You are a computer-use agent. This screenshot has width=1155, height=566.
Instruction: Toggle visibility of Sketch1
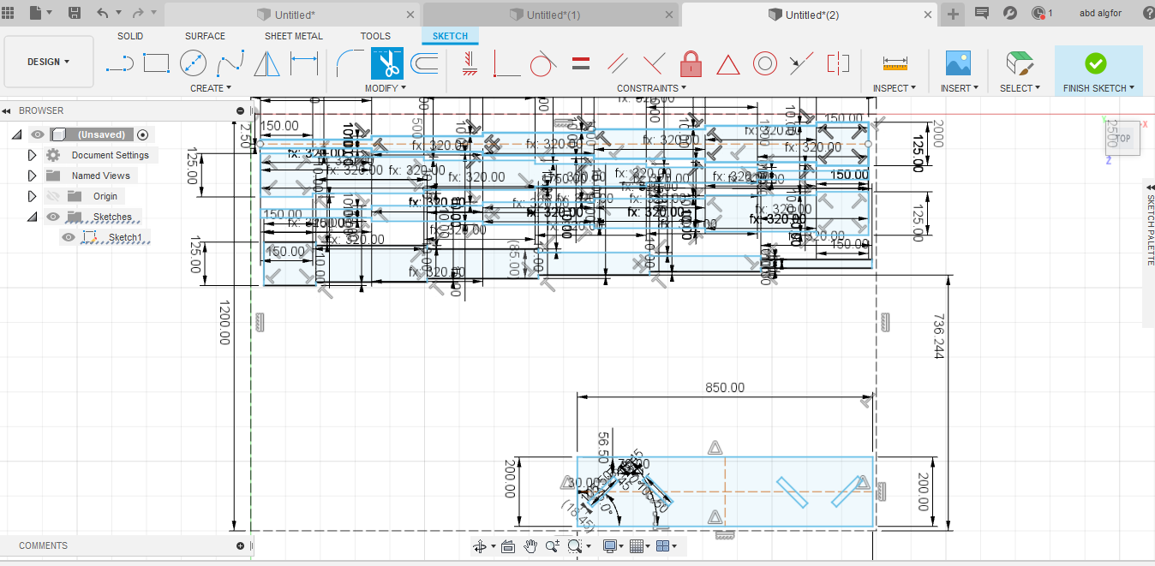(x=69, y=237)
